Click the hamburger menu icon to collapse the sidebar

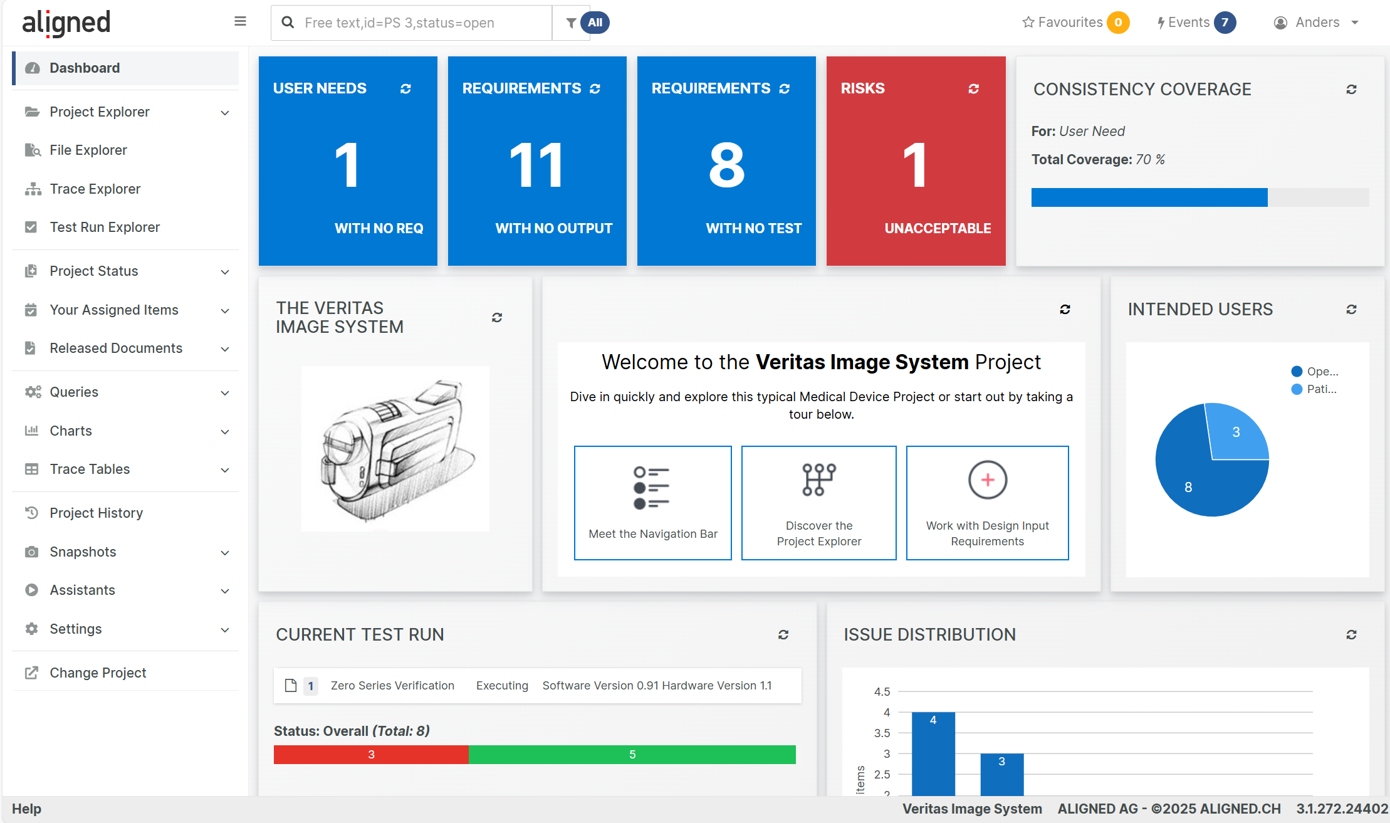point(240,22)
